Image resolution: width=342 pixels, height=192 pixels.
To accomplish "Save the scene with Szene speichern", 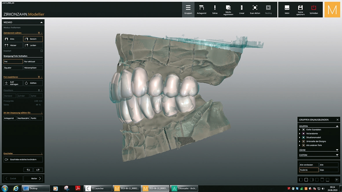I will pyautogui.click(x=300, y=10).
